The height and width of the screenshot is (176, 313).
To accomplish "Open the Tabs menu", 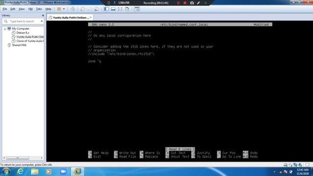I will point(39,9).
